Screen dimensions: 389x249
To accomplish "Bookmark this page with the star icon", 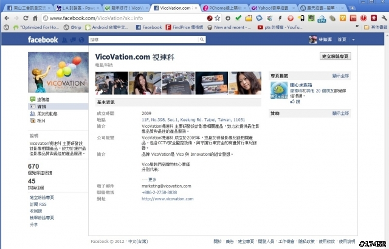I will (x=218, y=18).
